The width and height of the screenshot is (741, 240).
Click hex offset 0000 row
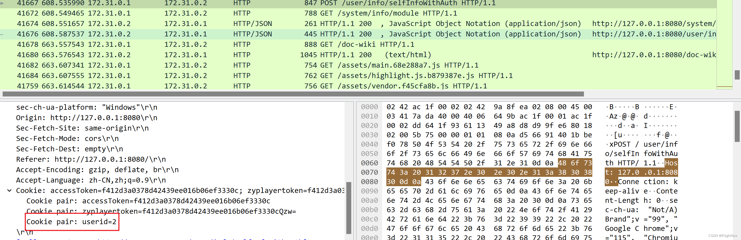point(369,107)
